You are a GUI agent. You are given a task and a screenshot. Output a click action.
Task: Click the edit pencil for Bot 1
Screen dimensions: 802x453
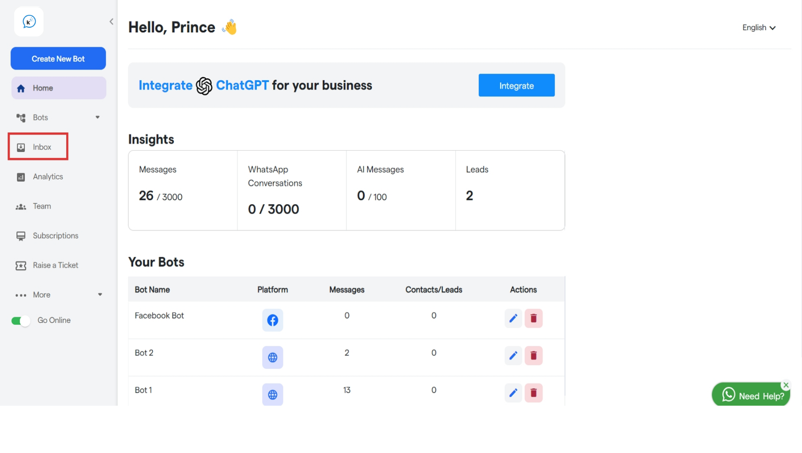click(513, 393)
